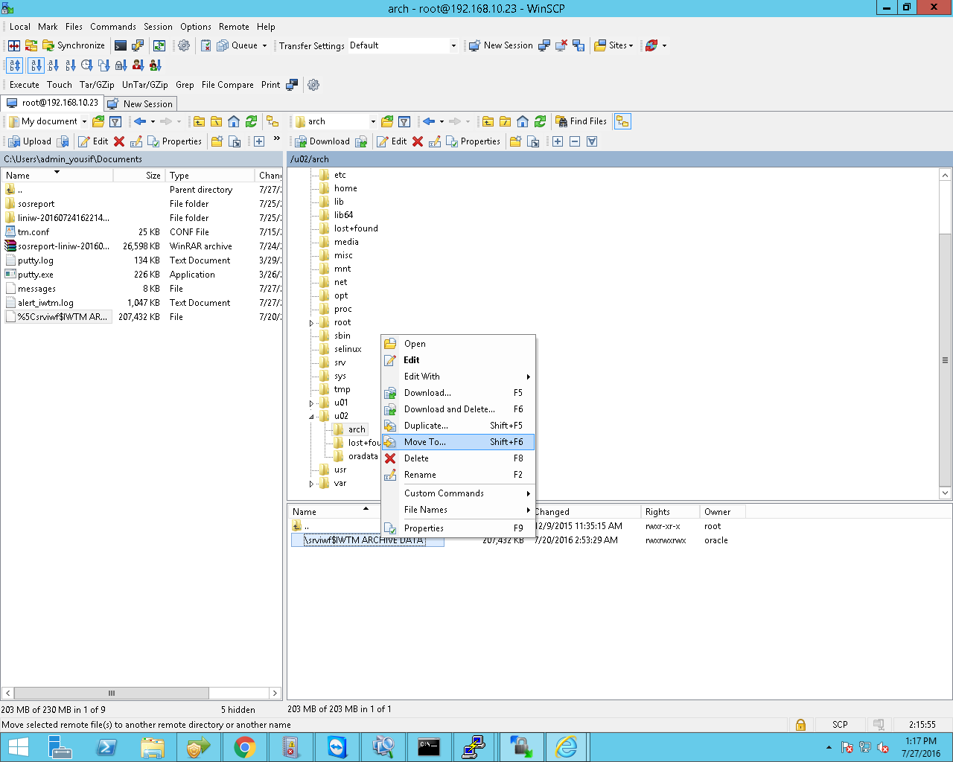Expand the root folder in tree
The height and width of the screenshot is (762, 953).
(x=311, y=323)
